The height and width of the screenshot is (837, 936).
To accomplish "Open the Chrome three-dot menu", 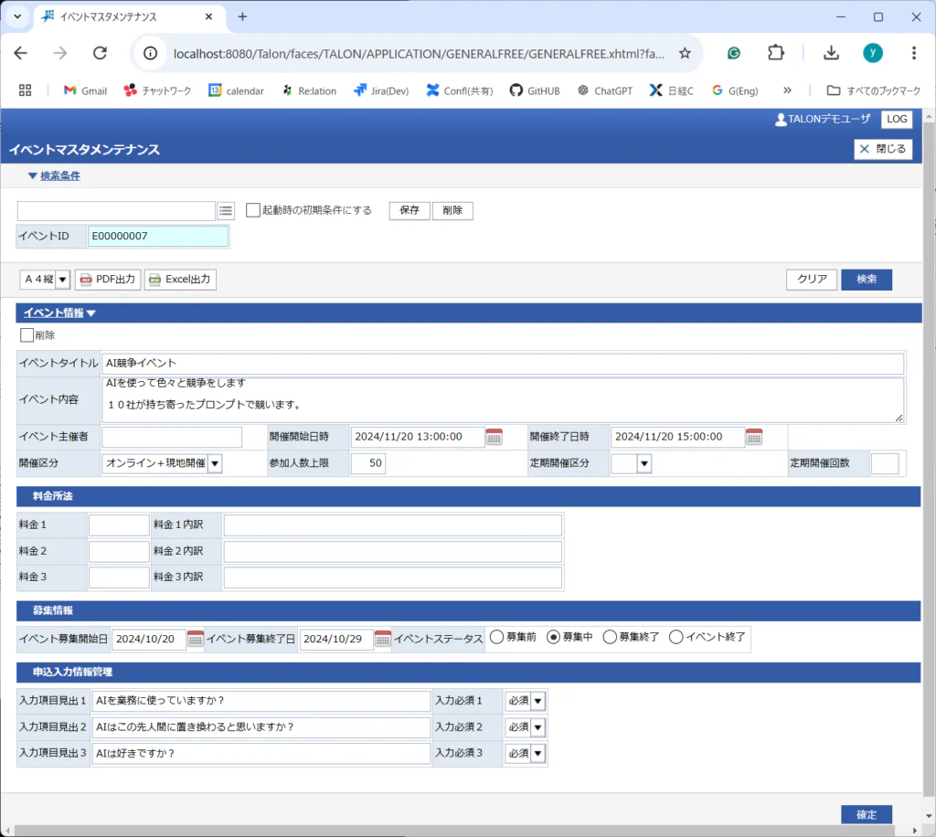I will click(913, 53).
